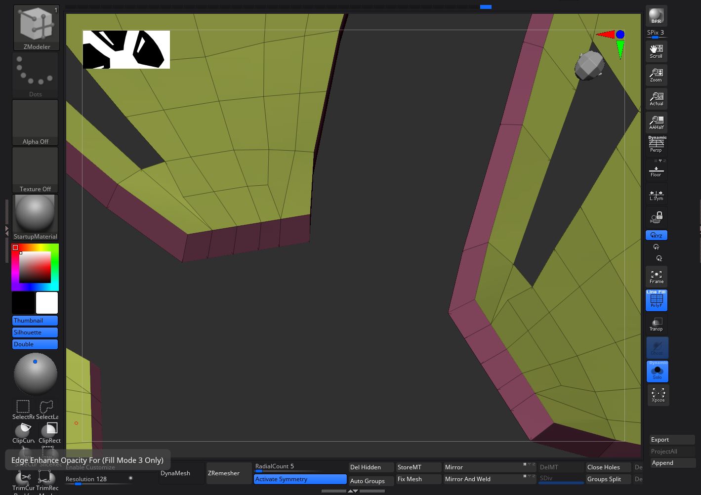Click the white secondary color swatch
The image size is (701, 495).
tap(47, 303)
